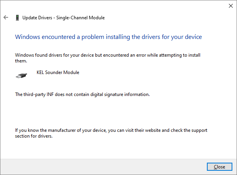The width and height of the screenshot is (237, 175).
Task: Click the word 'them.' below the description
Action: click(21, 61)
